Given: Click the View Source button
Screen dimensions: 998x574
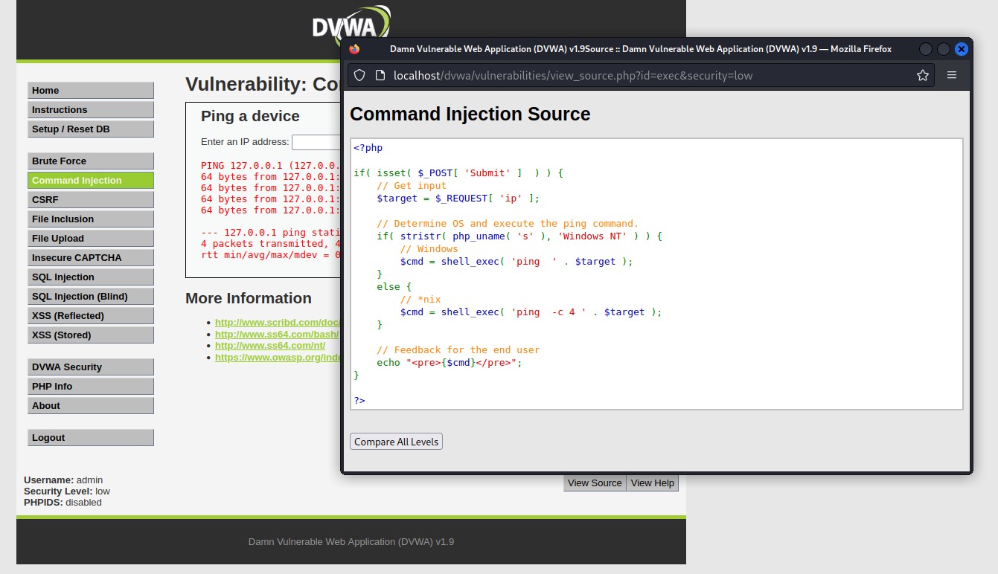Looking at the screenshot, I should [x=595, y=483].
